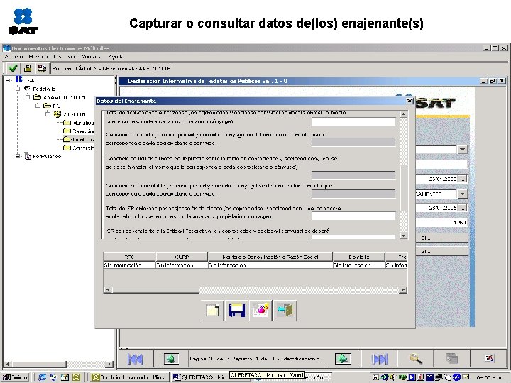Click the table horizontal scrollbar right arrow
This screenshot has height=383, width=511.
click(x=403, y=289)
